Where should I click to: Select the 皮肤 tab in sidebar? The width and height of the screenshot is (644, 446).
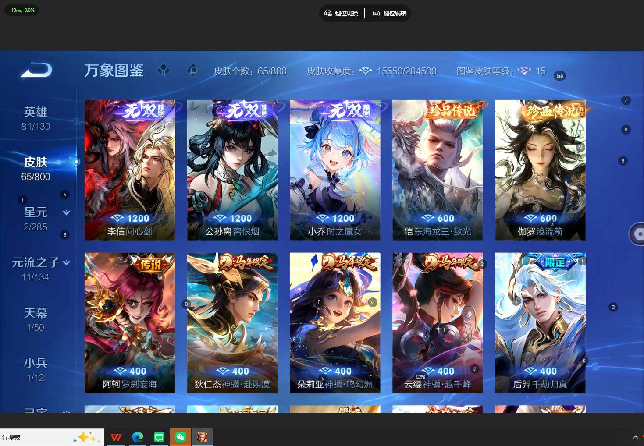(x=36, y=169)
